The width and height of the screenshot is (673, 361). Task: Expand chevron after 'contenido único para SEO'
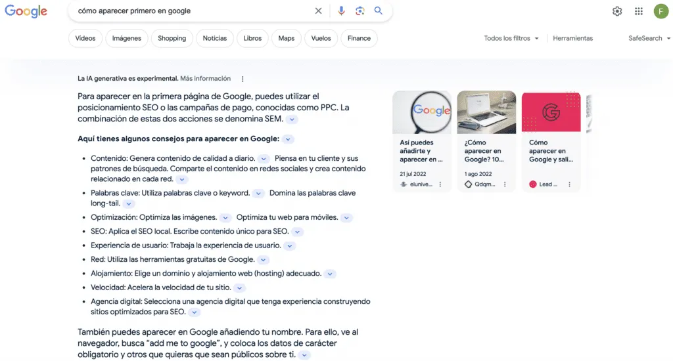coord(297,232)
